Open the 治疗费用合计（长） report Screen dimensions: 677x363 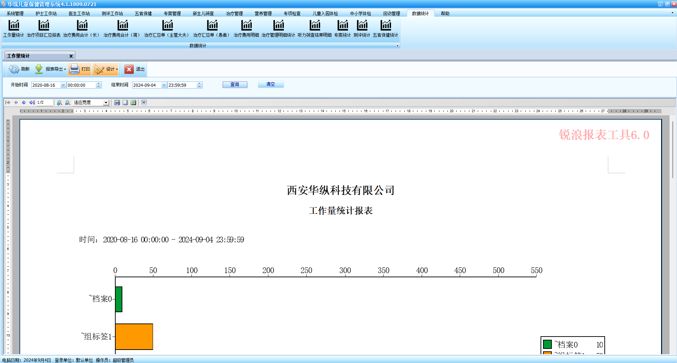82,28
